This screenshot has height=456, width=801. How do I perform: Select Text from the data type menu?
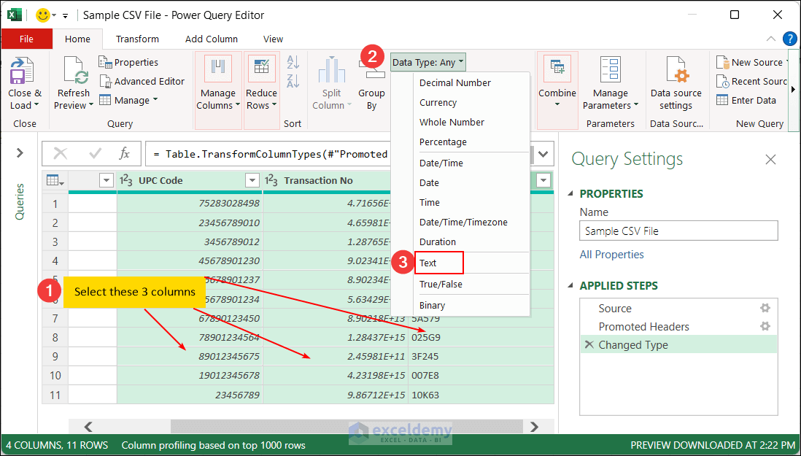[436, 262]
